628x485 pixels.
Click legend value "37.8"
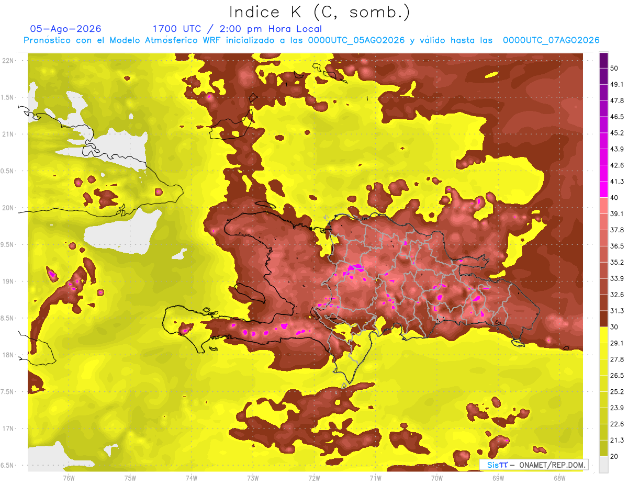pyautogui.click(x=616, y=230)
